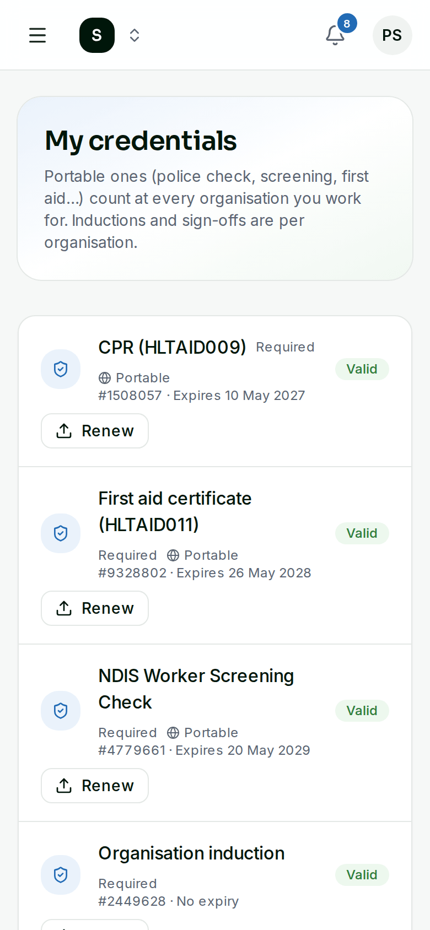Click shield icon beside NDIS Worker Screening
Image resolution: width=430 pixels, height=930 pixels.
tap(61, 711)
